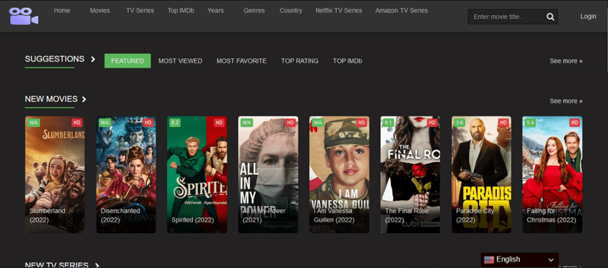This screenshot has height=268, width=608.
Task: Click the SUGGESTIONS heading
Action: 55,59
